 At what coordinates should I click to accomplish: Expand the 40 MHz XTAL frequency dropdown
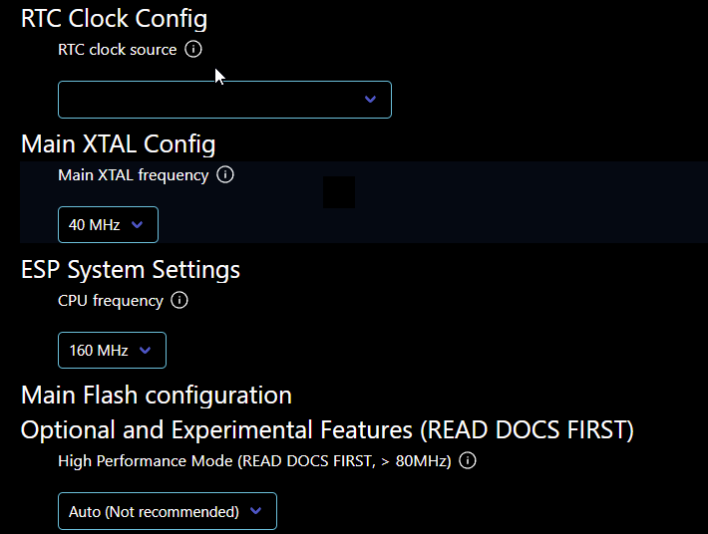click(x=108, y=224)
